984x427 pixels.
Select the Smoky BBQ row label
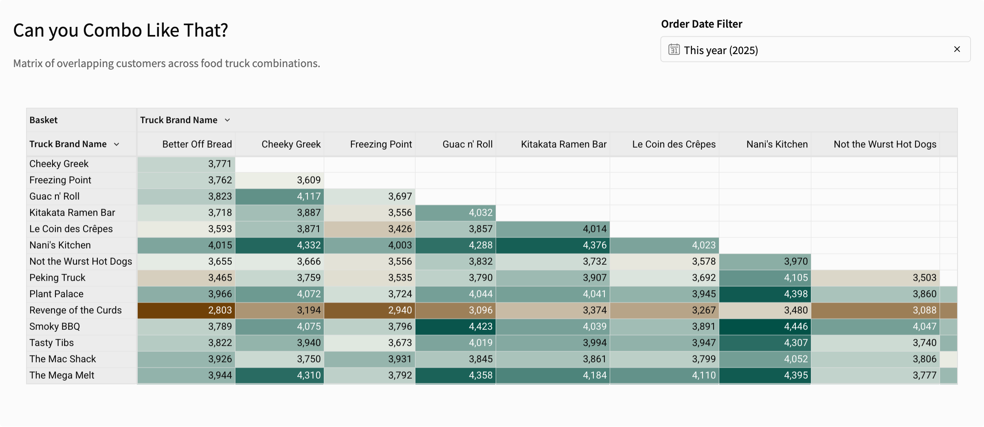click(x=55, y=327)
